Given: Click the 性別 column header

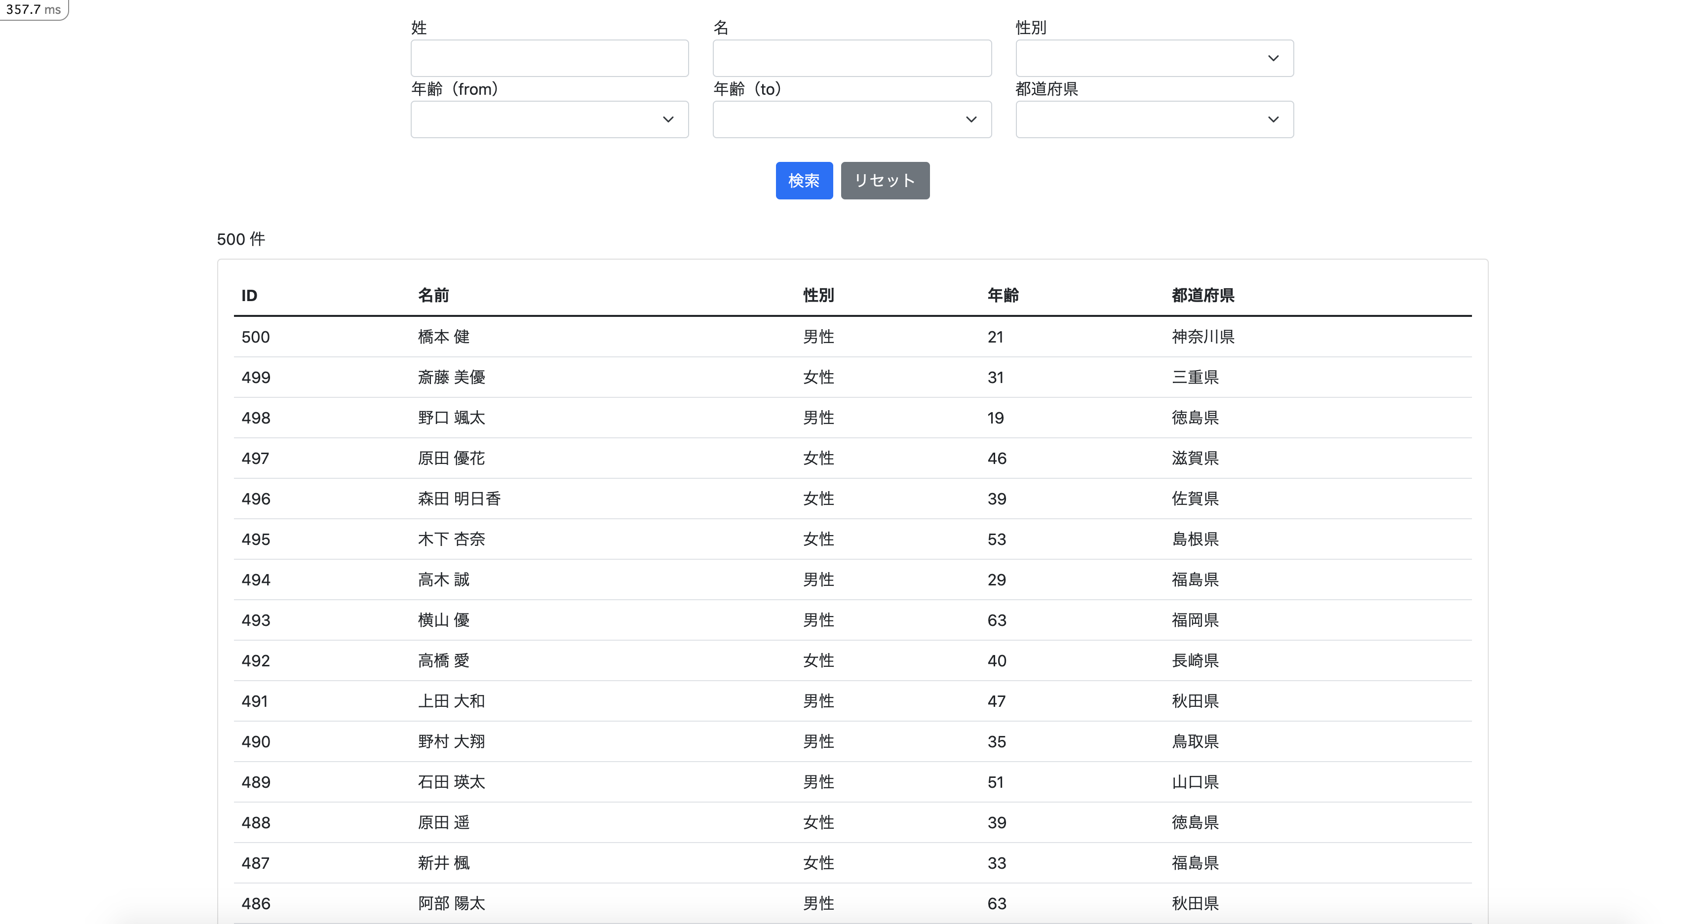Looking at the screenshot, I should 817,296.
